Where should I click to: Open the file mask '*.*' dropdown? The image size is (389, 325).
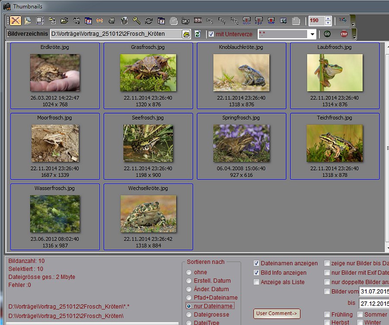point(312,34)
